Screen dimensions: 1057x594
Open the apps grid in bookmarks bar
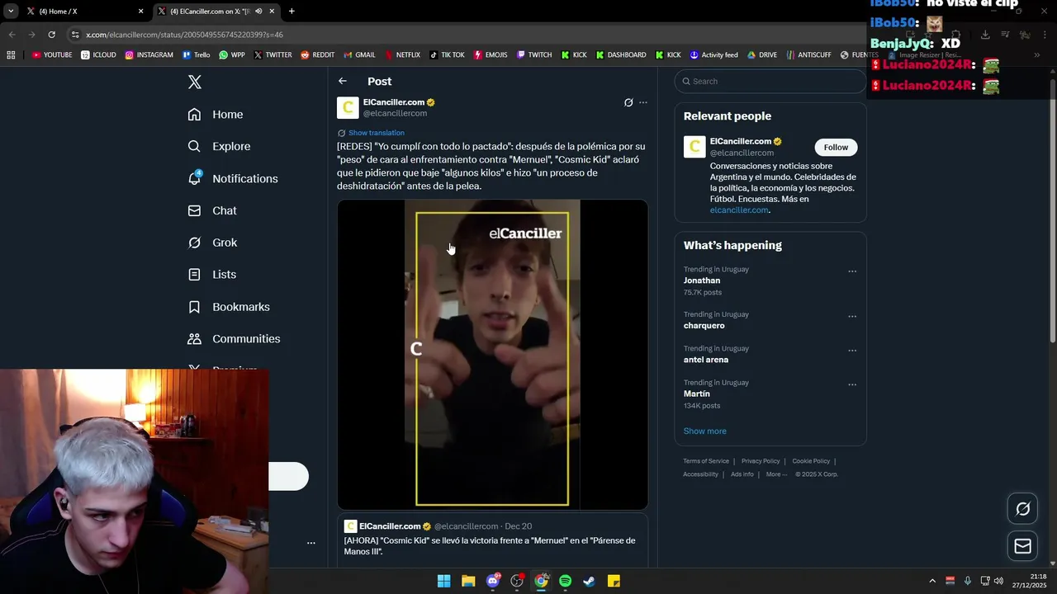click(x=11, y=55)
